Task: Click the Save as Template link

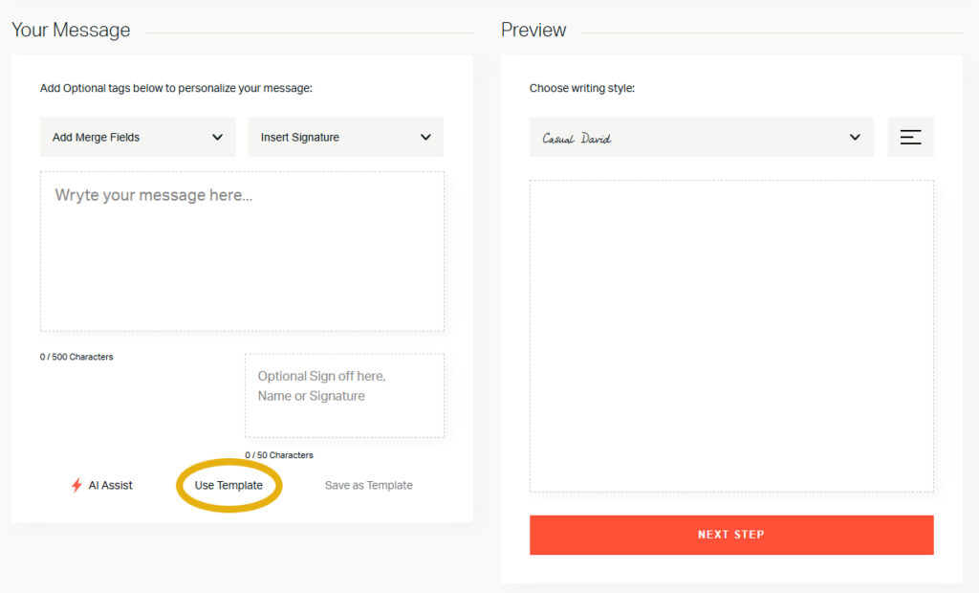Action: [369, 485]
